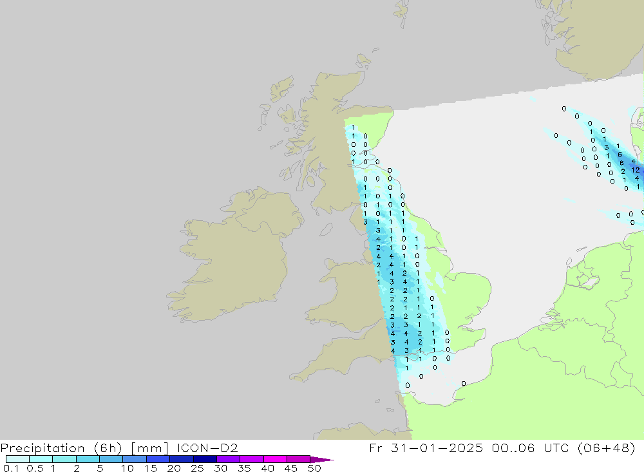The width and height of the screenshot is (644, 472).
Task: Click the 2–5 mm legend color box
Action: pos(88,459)
